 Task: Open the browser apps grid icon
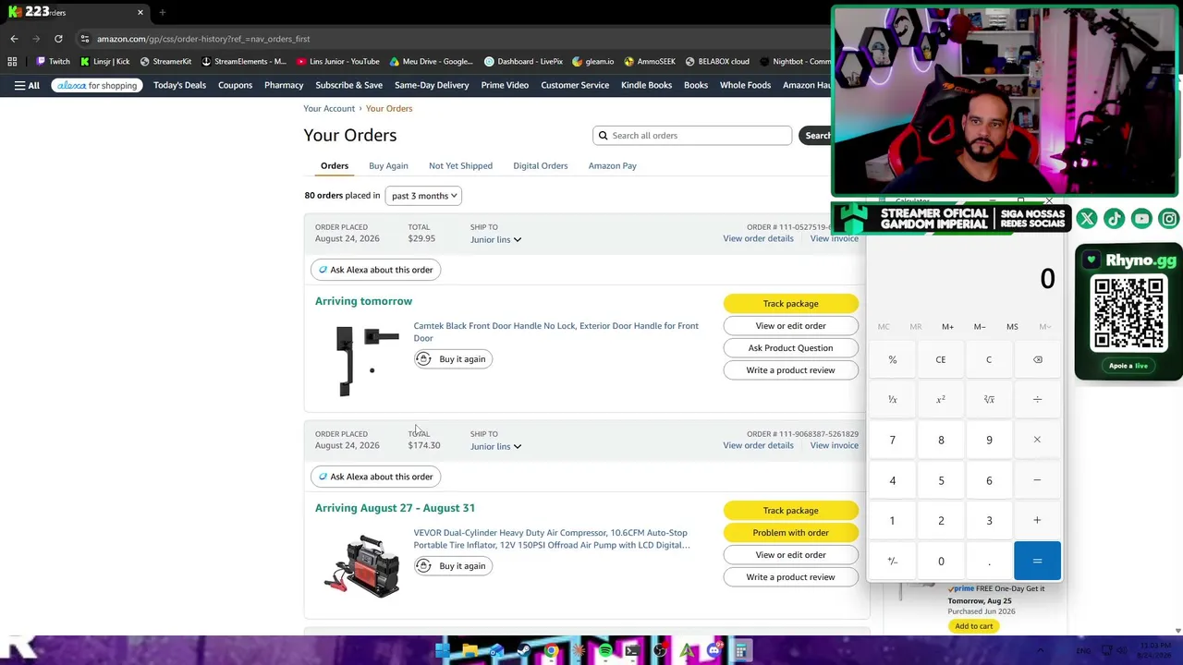(12, 62)
